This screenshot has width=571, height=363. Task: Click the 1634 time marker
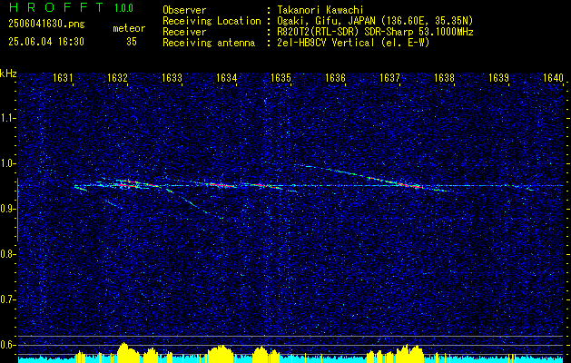click(x=227, y=77)
